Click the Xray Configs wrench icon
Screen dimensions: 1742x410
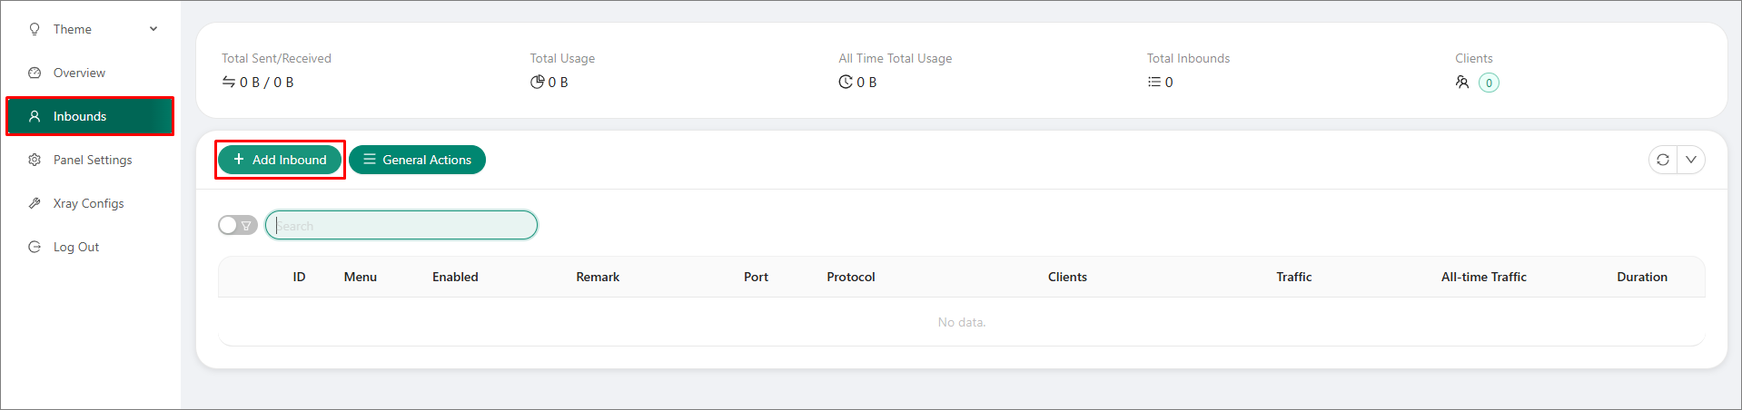click(35, 203)
